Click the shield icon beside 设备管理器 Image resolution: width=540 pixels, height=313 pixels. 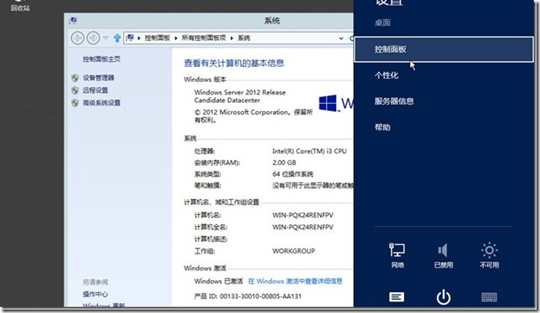[x=75, y=78]
